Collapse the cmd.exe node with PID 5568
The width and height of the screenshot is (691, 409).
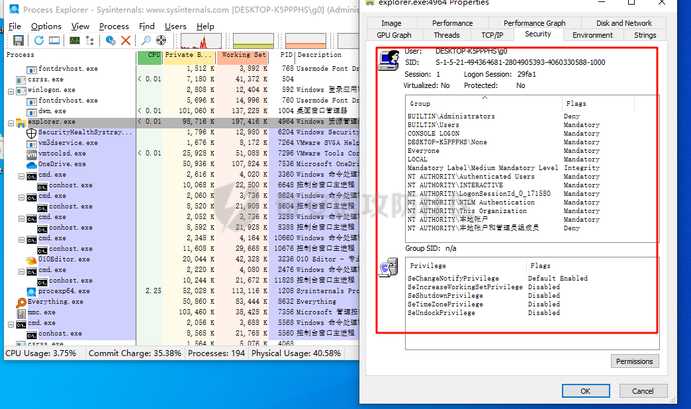point(11,324)
